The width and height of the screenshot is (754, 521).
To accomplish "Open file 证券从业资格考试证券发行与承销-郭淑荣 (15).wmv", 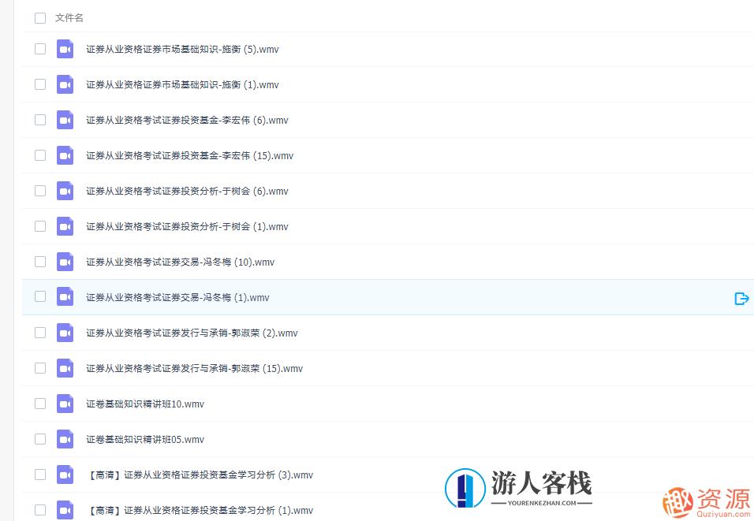I will [x=195, y=368].
